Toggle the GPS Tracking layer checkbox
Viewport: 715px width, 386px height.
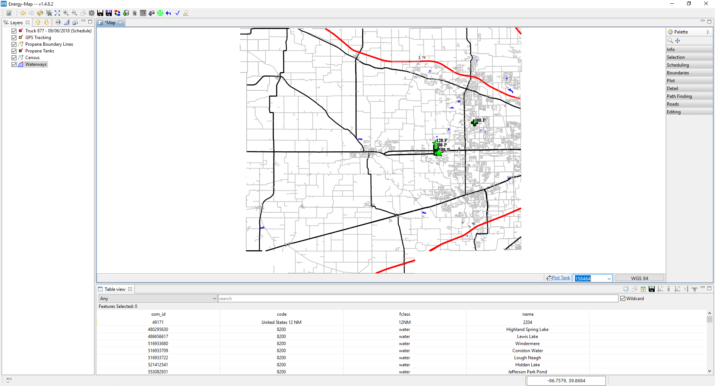tap(14, 38)
